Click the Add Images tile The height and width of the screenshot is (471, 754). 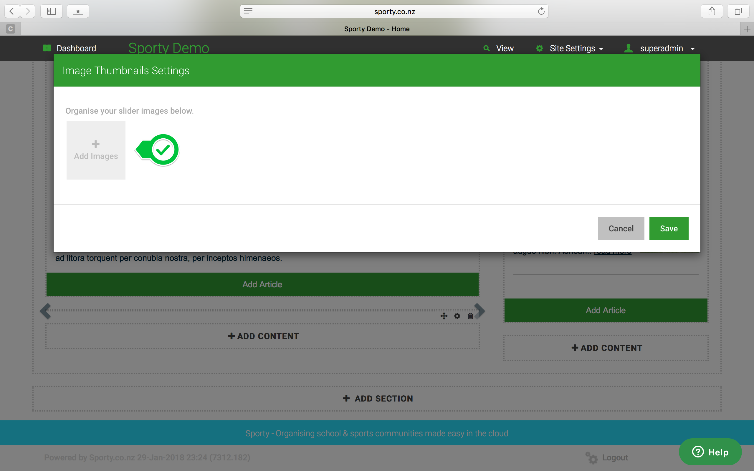tap(96, 150)
